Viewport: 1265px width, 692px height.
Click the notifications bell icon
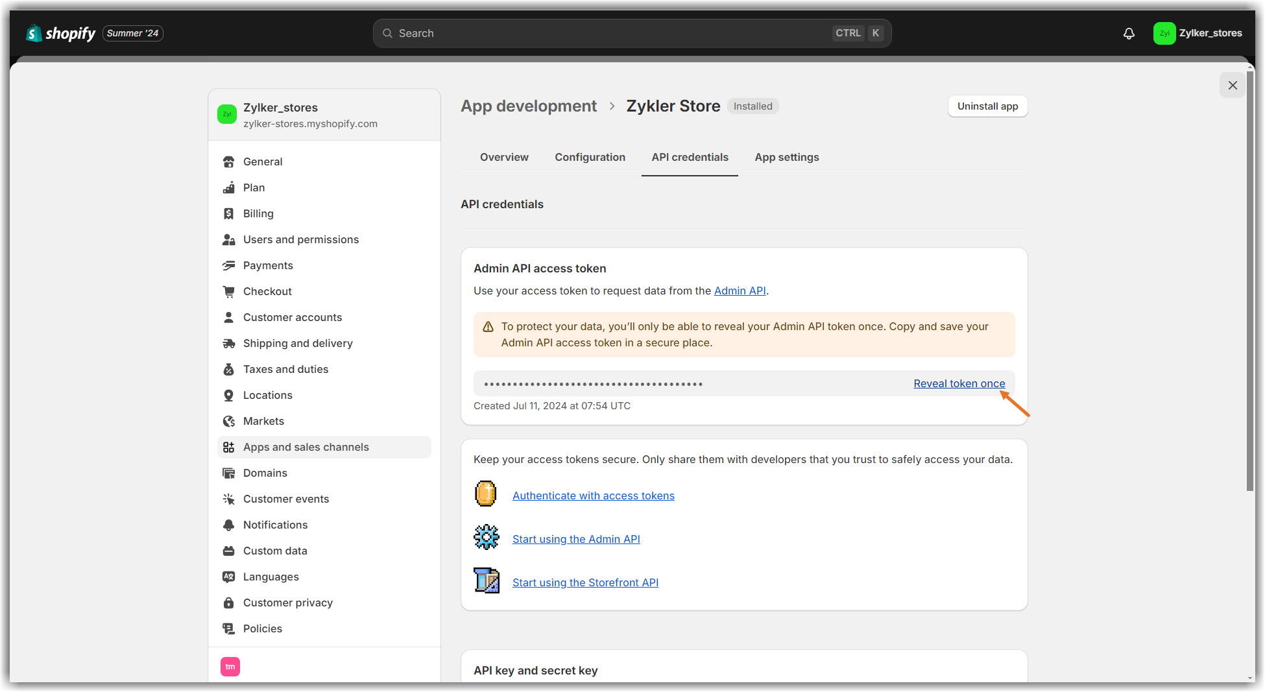coord(1129,34)
